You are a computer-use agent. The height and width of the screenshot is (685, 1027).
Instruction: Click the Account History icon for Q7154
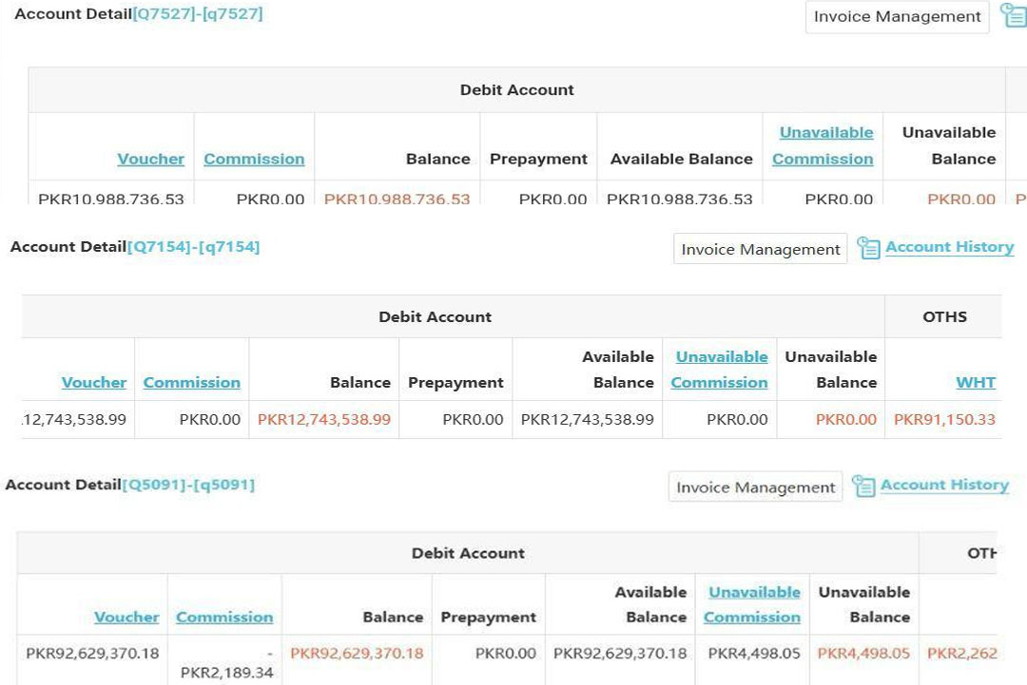[x=867, y=248]
